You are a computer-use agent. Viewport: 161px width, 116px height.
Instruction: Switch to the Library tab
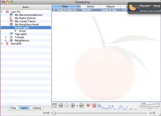pos(37,108)
